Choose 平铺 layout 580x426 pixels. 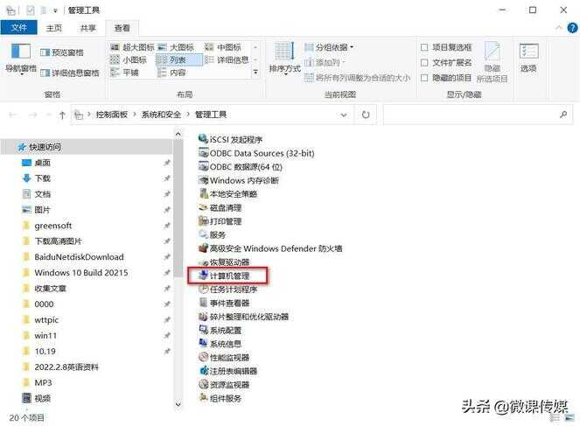pyautogui.click(x=124, y=72)
